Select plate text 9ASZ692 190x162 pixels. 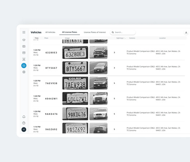[x=51, y=129]
